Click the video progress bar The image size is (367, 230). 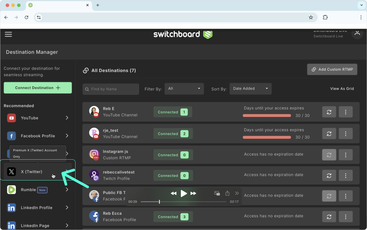(183, 202)
